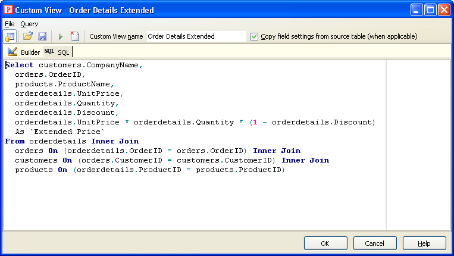The width and height of the screenshot is (454, 256).
Task: Toggle Copy field settings from source table checkbox
Action: pyautogui.click(x=254, y=36)
